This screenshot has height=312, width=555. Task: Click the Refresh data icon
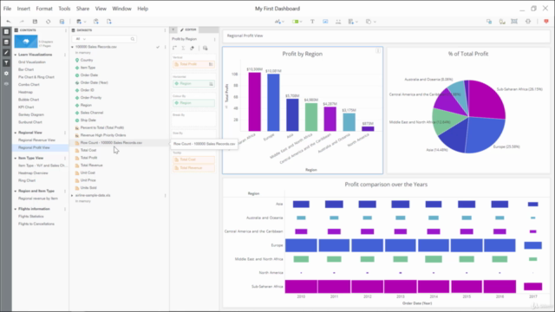(49, 22)
